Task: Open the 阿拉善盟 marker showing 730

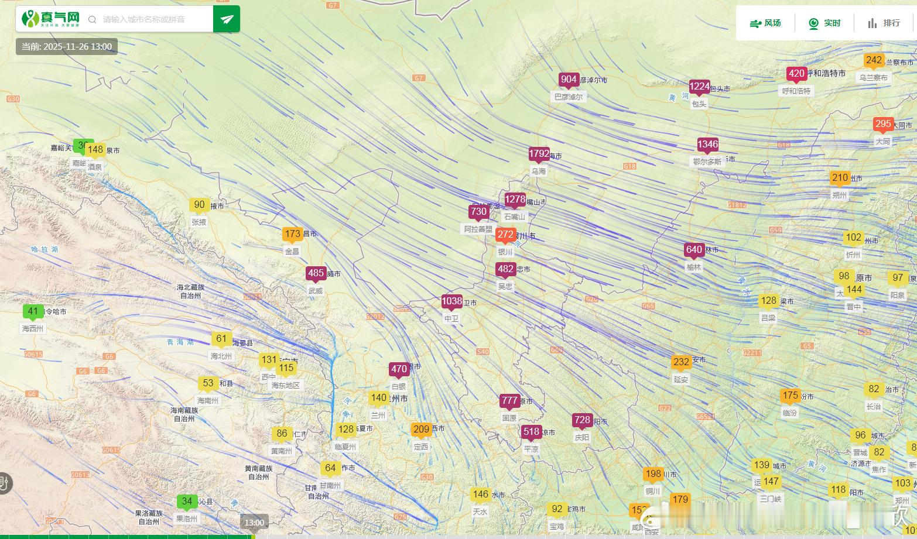Action: pos(478,212)
